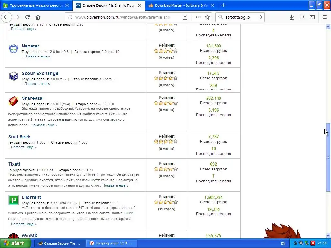This screenshot has height=248, width=331.
Task: Reload the current page
Action: pyautogui.click(x=27, y=17)
